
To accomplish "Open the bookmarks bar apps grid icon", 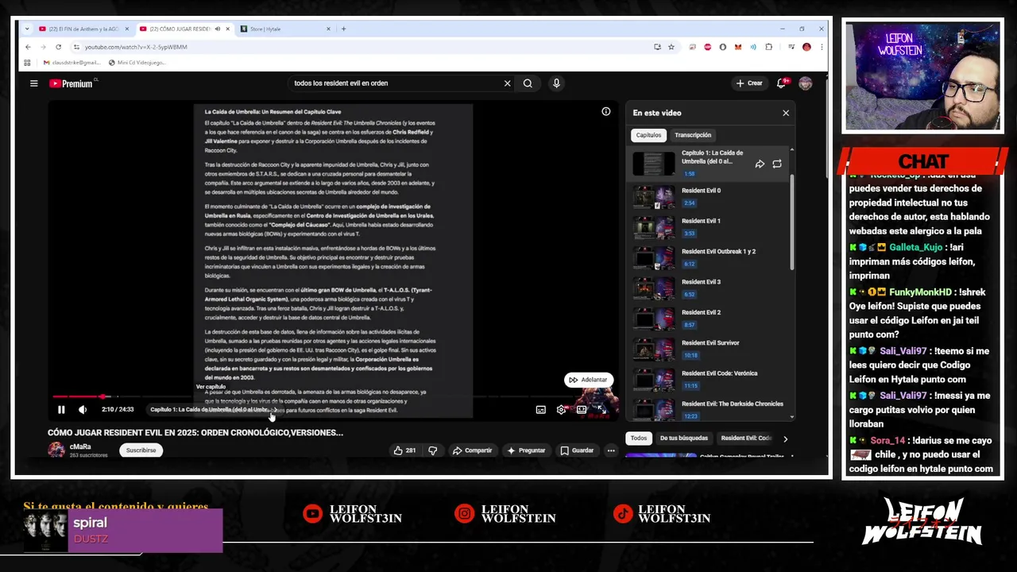I will [28, 62].
